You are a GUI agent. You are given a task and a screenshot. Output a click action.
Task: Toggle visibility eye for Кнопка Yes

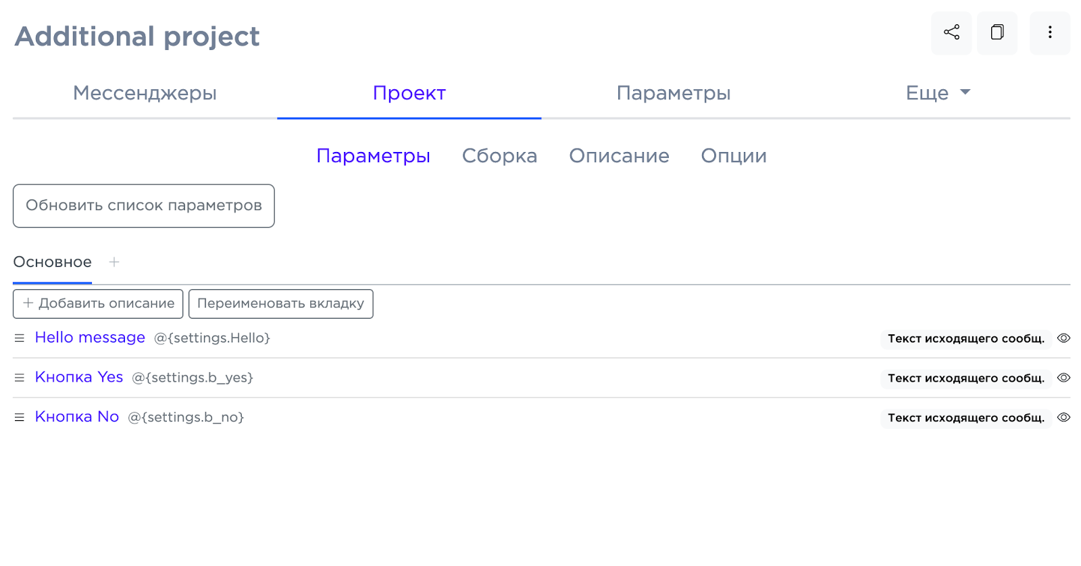tap(1063, 378)
